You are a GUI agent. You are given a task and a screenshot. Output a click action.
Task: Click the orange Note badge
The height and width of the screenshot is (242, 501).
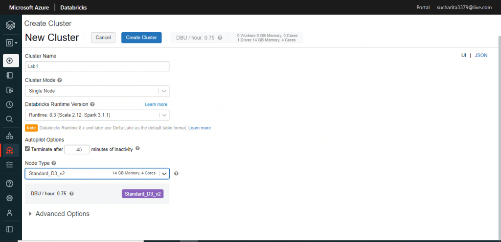pyautogui.click(x=31, y=128)
